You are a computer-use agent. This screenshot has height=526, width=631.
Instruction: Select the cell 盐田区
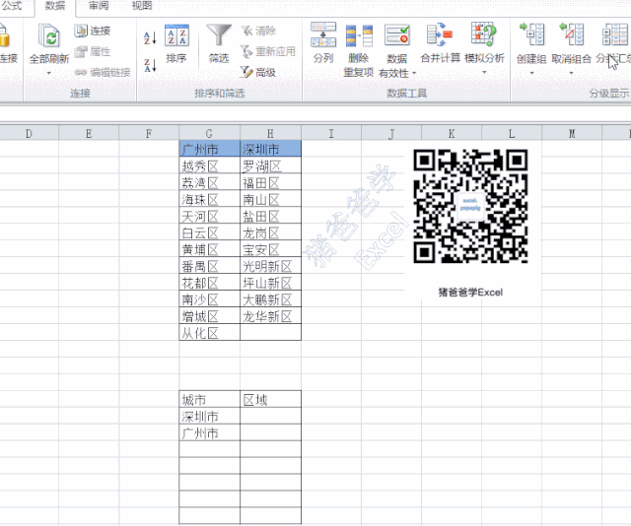[x=270, y=217]
